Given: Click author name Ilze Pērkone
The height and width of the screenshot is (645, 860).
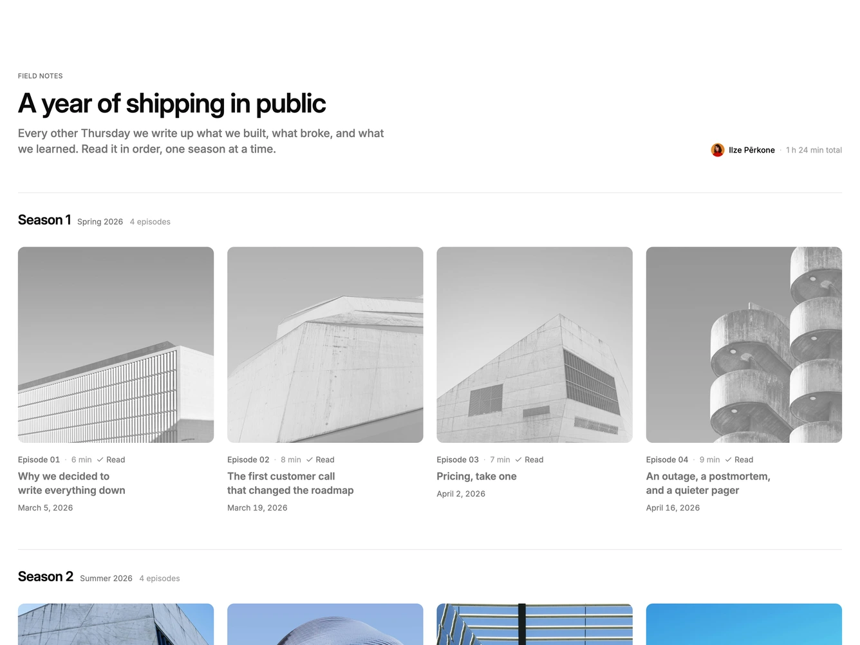Looking at the screenshot, I should (752, 150).
